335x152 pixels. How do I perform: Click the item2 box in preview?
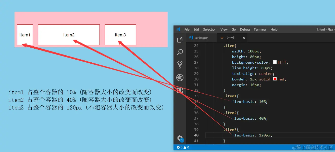(x=69, y=35)
